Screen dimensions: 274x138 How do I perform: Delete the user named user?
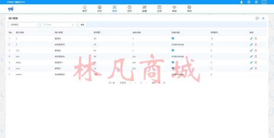point(256,68)
